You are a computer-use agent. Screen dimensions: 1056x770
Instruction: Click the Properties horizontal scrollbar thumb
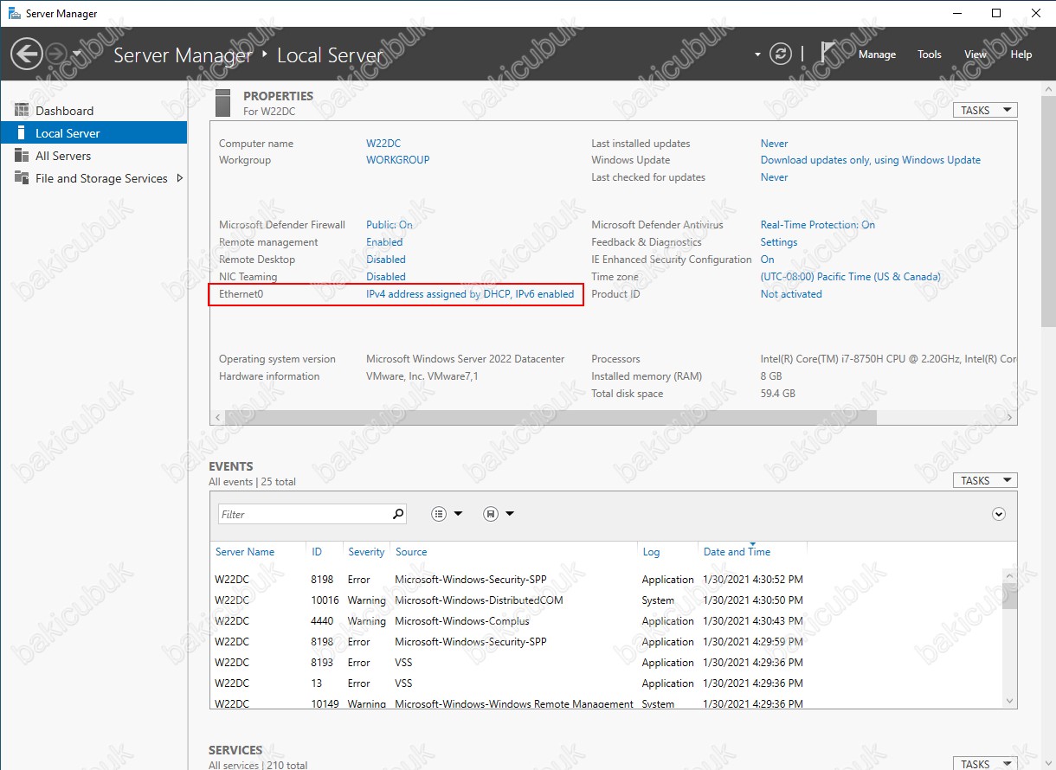550,418
